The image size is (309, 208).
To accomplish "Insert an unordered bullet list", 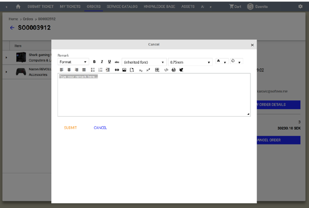I will [93, 70].
